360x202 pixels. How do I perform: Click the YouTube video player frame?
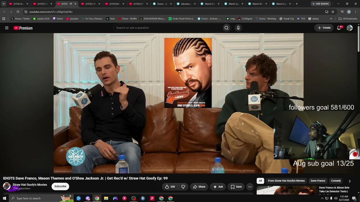178,103
